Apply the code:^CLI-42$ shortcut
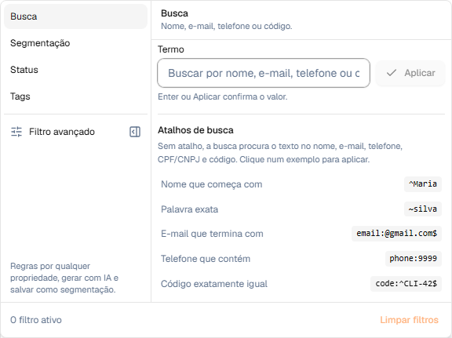 click(406, 284)
